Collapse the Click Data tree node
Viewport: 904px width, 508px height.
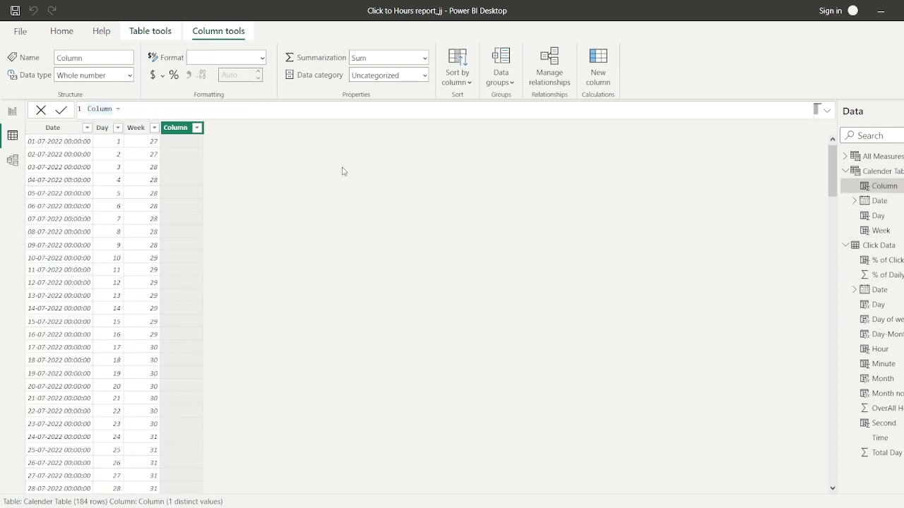tap(845, 245)
